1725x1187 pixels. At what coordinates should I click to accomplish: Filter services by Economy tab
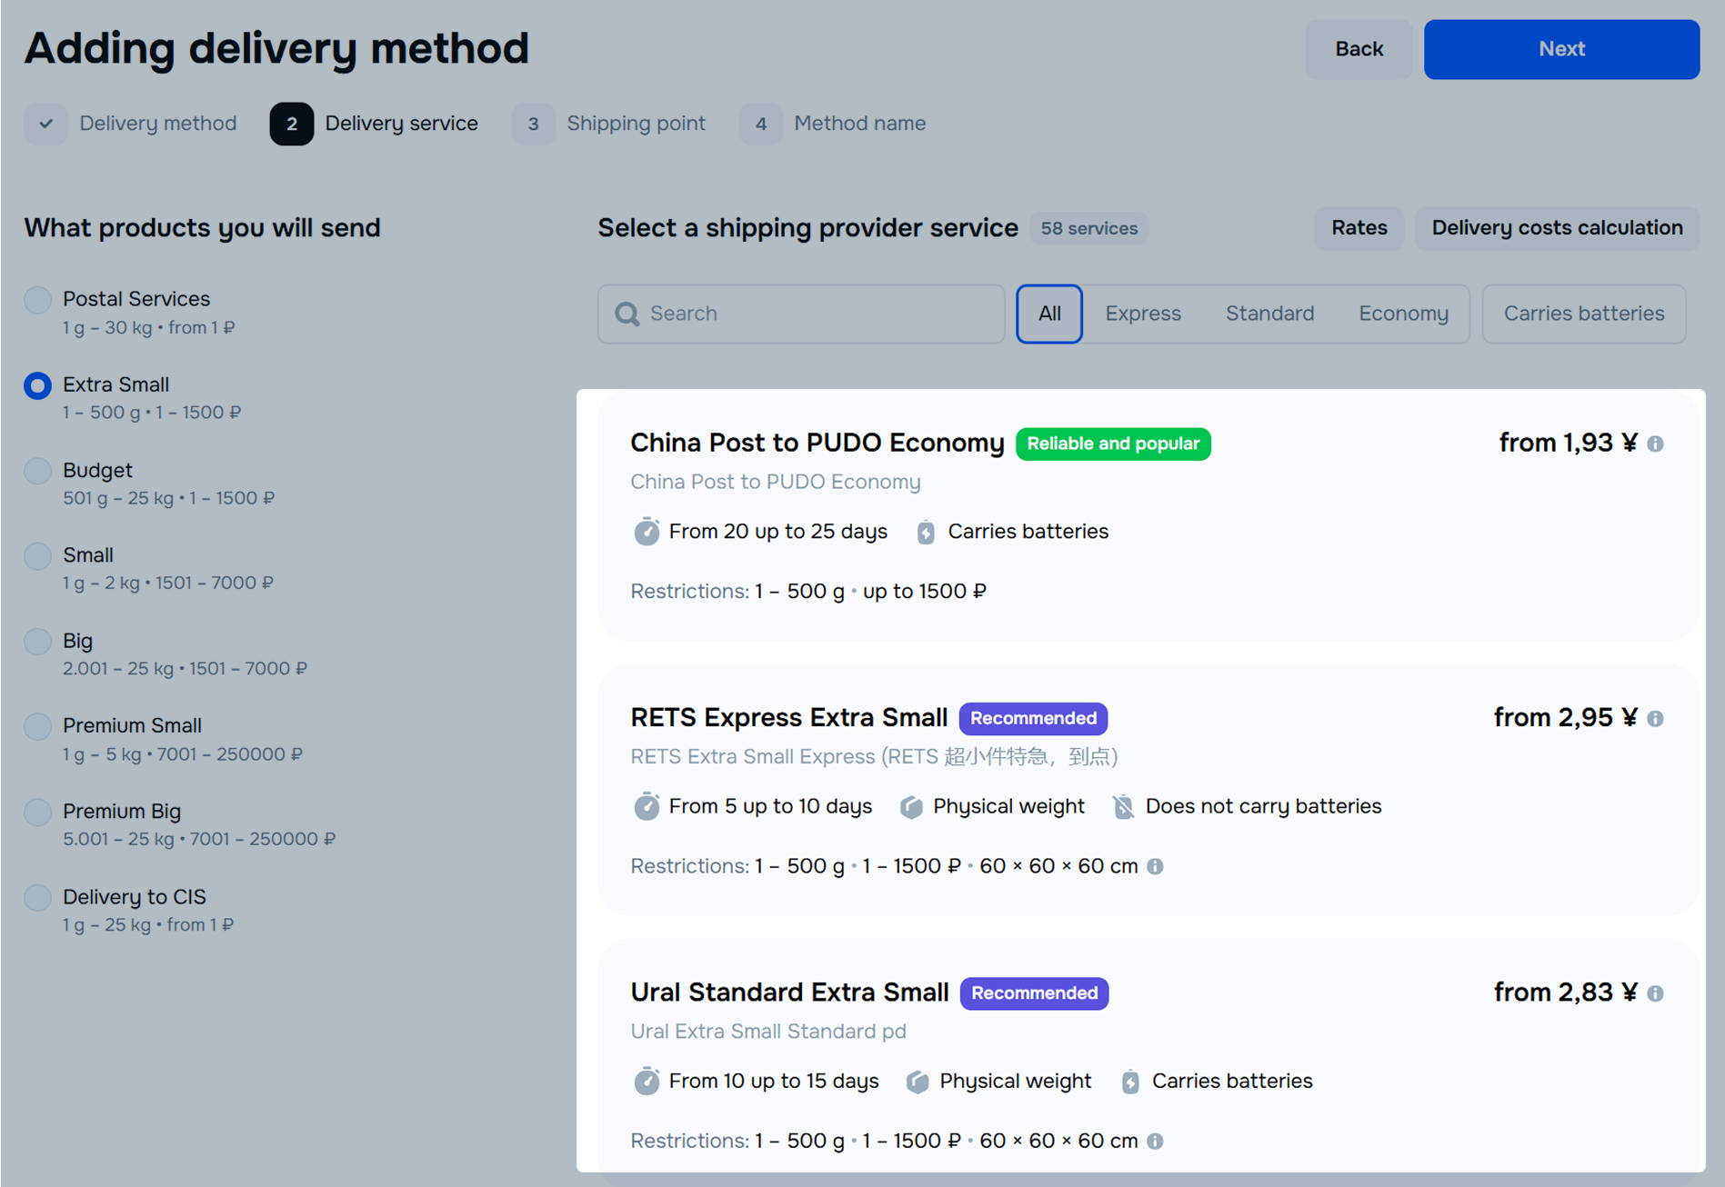tap(1402, 314)
